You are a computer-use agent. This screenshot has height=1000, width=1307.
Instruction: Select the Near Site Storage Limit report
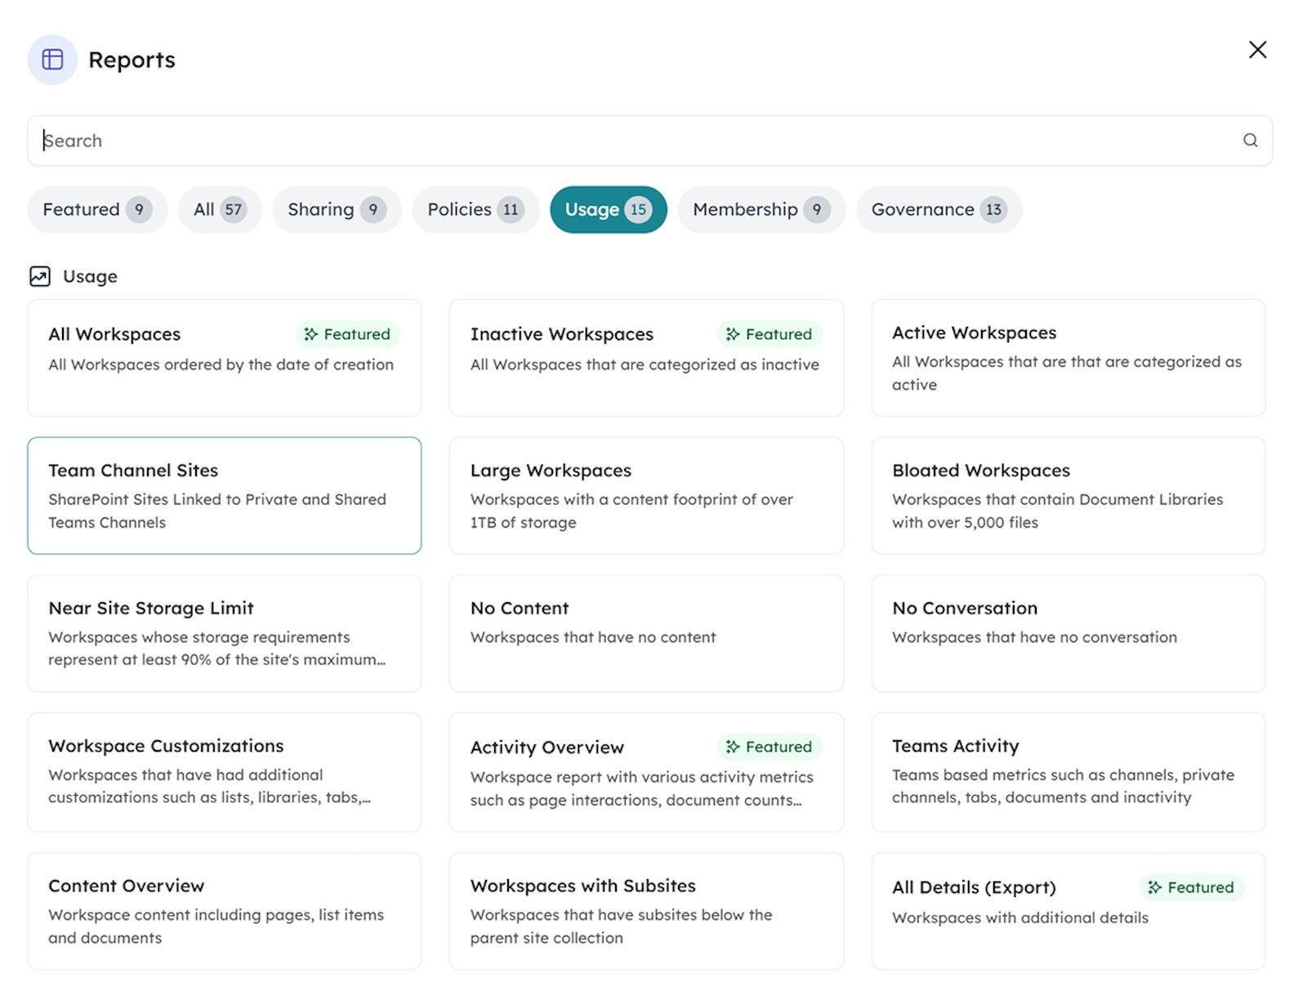(224, 633)
